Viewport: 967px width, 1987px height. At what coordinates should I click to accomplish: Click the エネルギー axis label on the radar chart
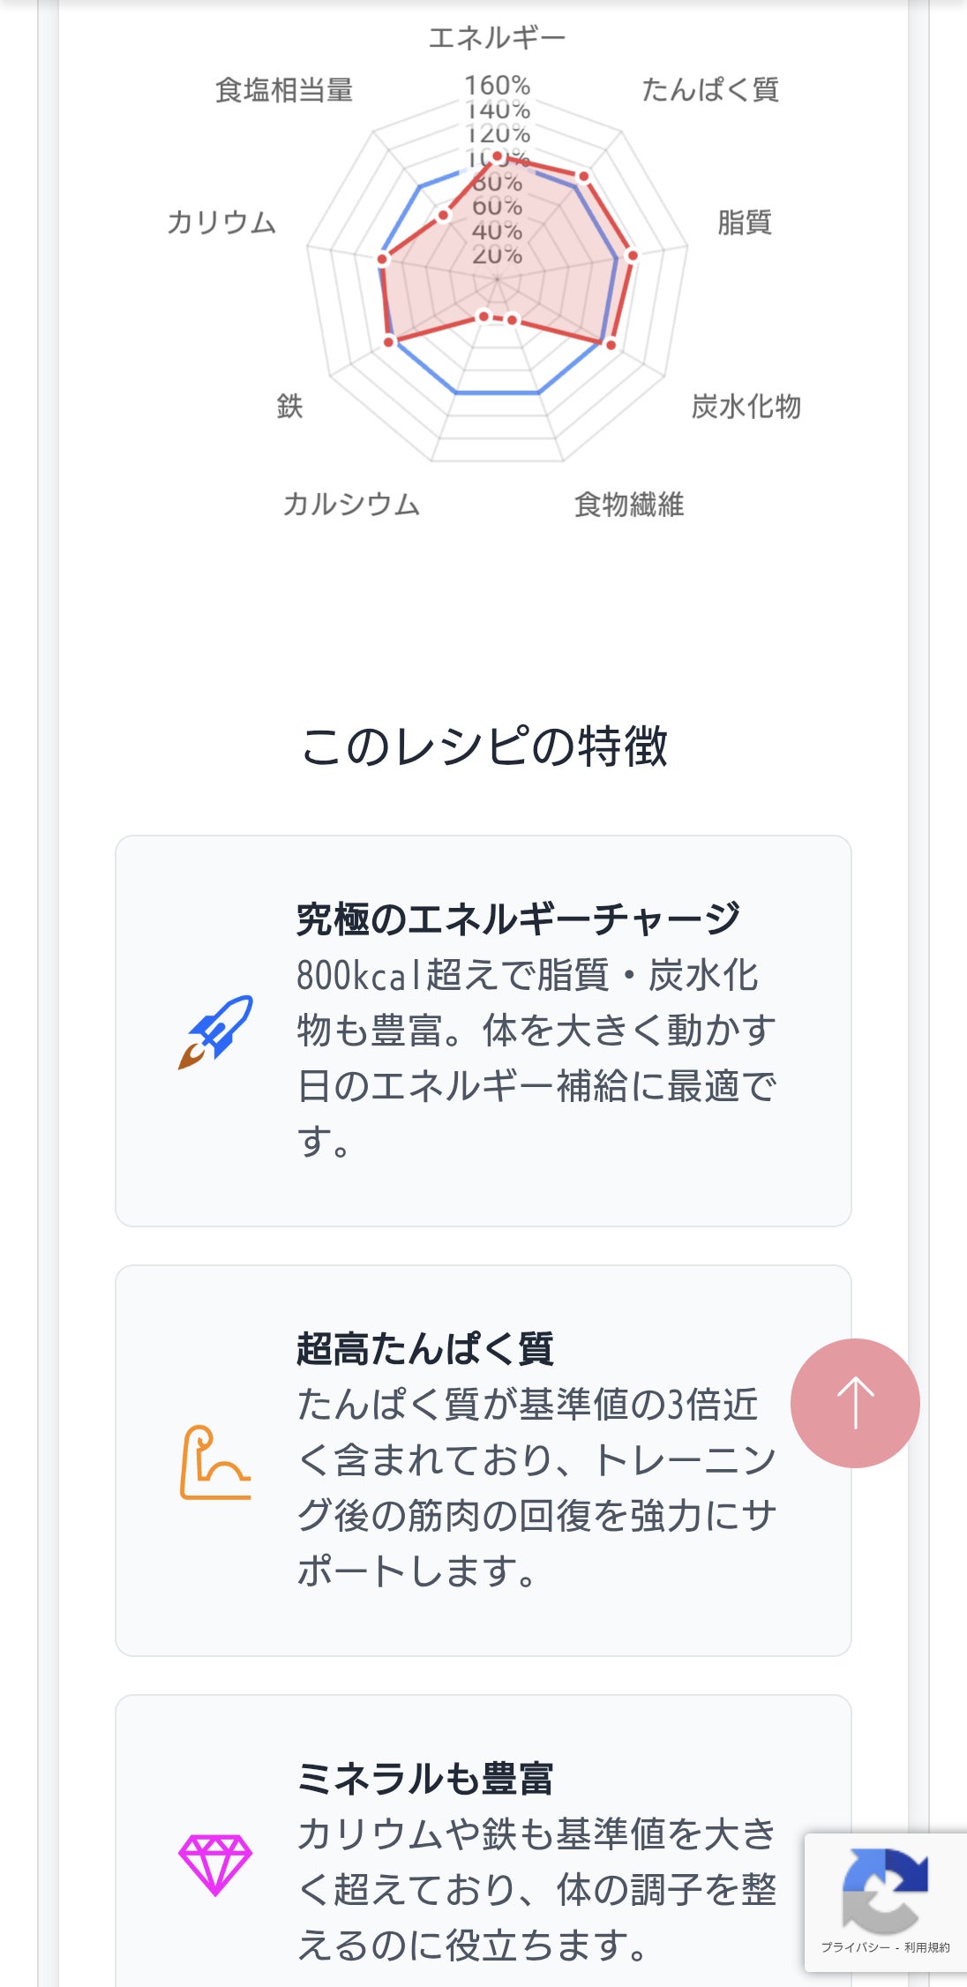click(497, 38)
